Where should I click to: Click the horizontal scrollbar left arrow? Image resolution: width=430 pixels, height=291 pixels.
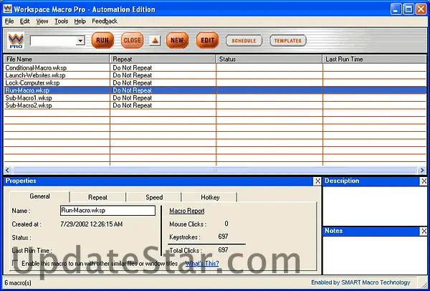[x=8, y=171]
